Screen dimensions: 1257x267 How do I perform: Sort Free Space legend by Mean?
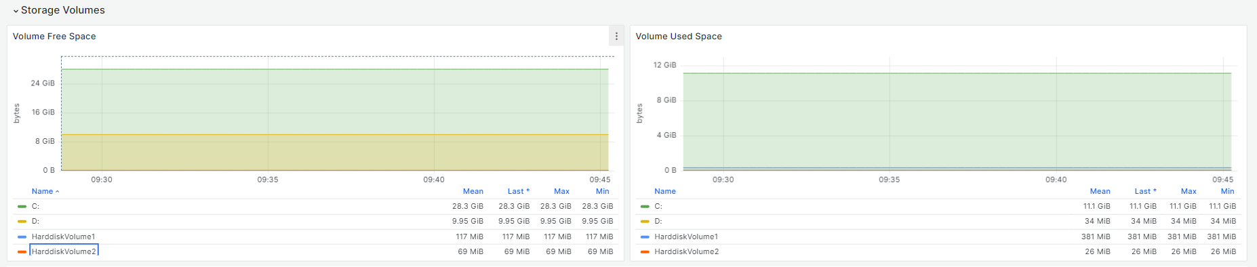tap(473, 191)
